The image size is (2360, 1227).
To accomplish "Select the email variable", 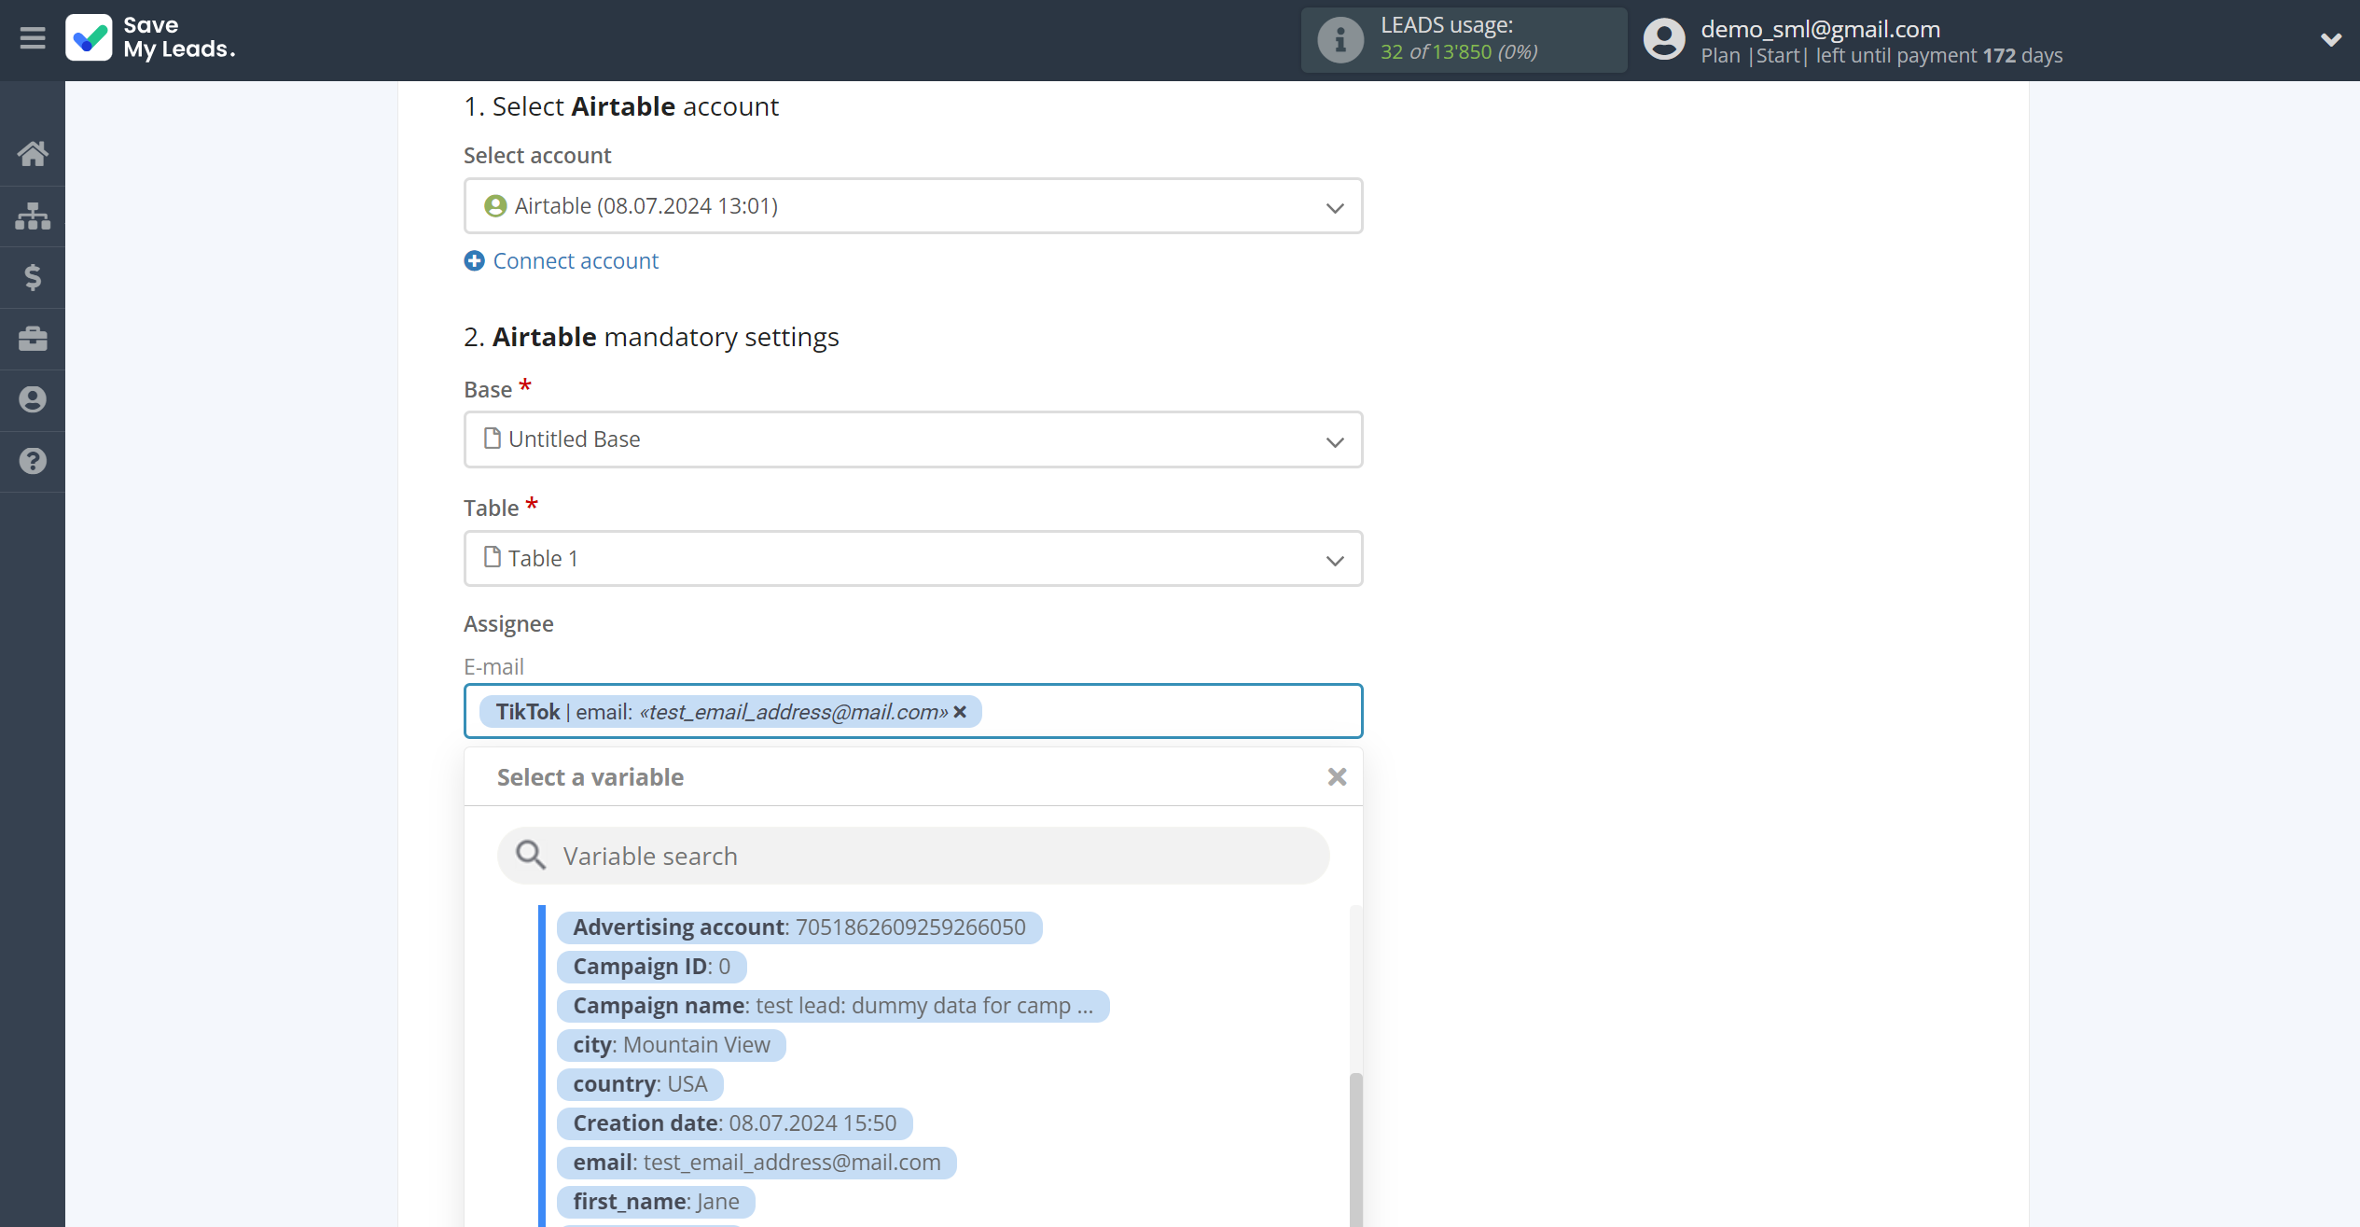I will coord(757,1163).
